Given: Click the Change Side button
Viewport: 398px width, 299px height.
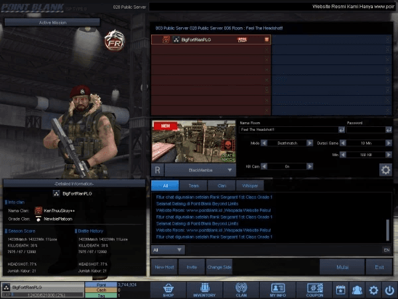Looking at the screenshot, I should [220, 267].
